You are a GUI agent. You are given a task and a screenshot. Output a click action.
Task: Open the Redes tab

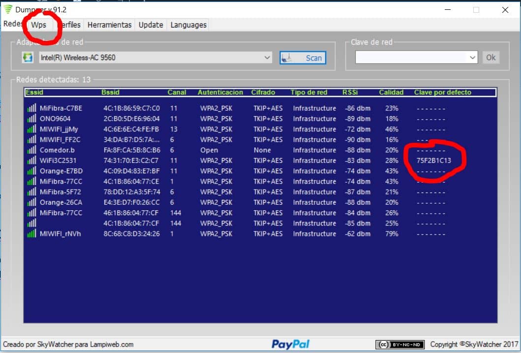[13, 24]
